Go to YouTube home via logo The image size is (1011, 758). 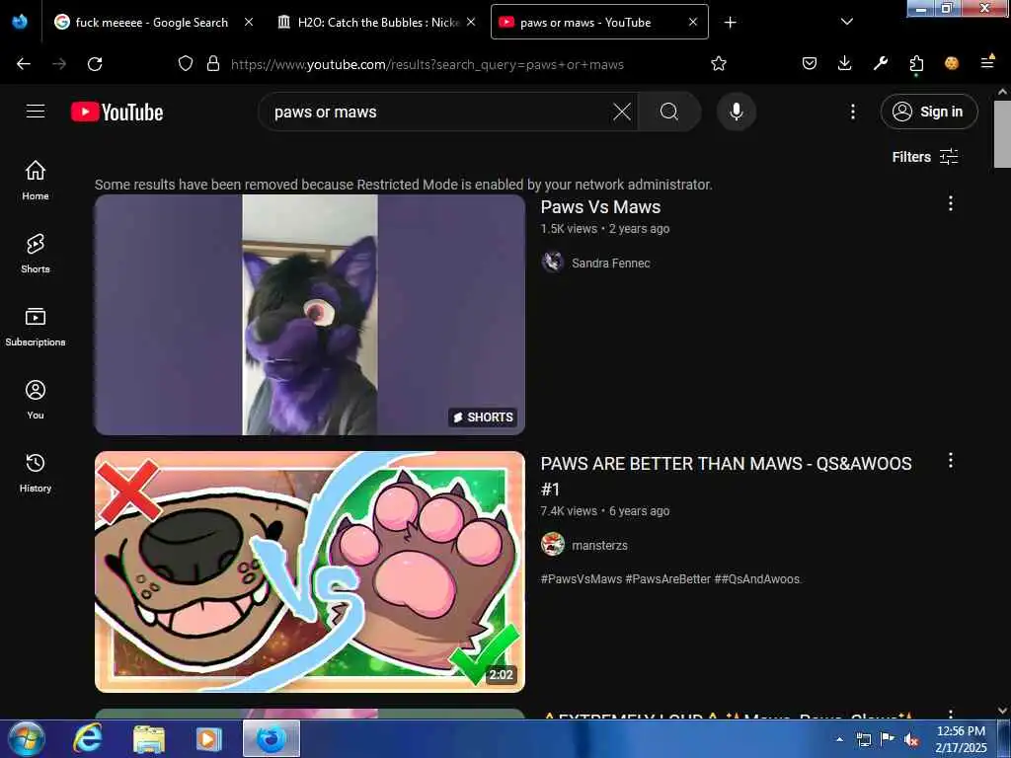[x=117, y=113]
